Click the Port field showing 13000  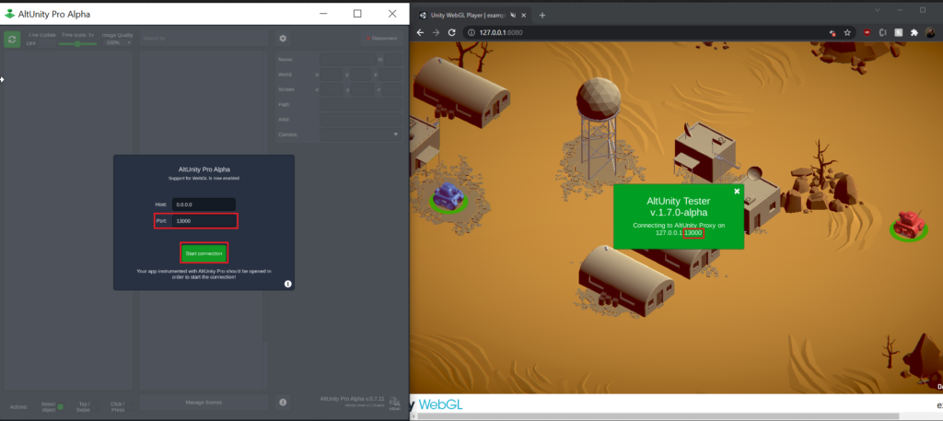204,221
